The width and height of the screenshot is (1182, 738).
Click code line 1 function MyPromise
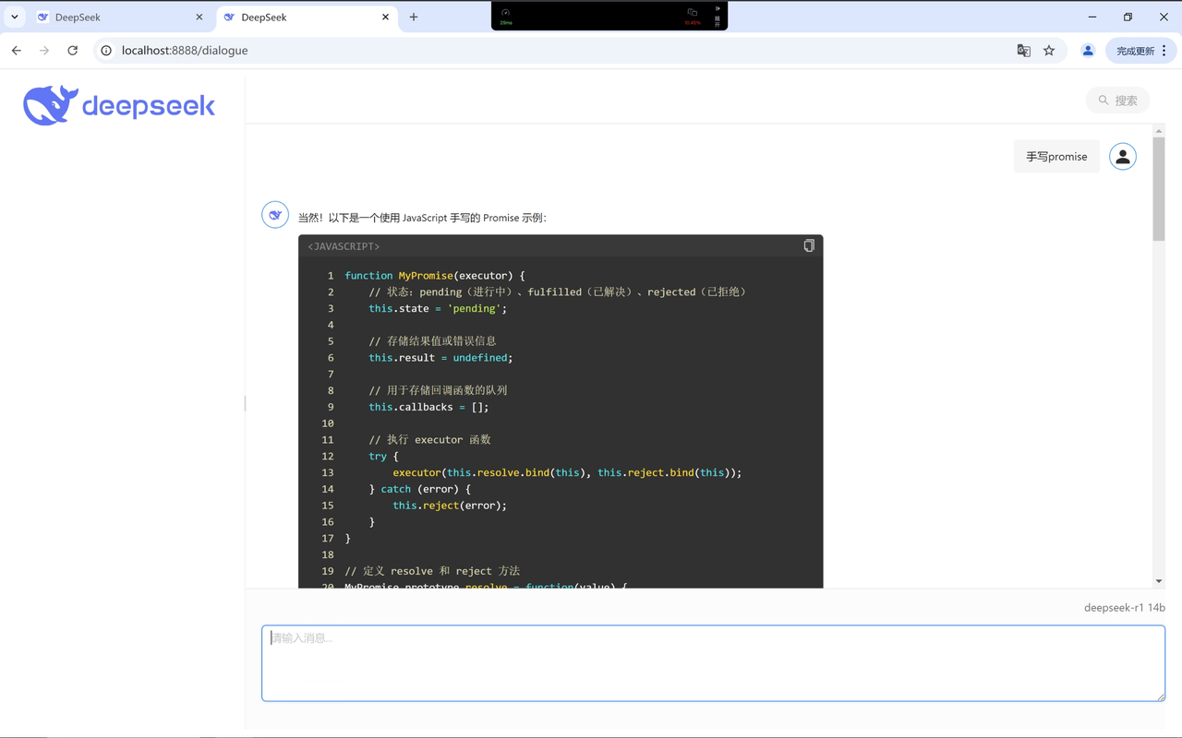coord(435,276)
